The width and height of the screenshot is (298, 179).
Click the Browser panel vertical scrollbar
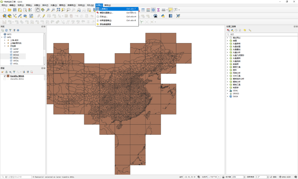pos(44,49)
